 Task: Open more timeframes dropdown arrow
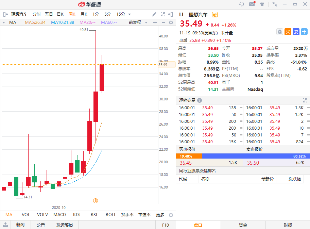point(130,14)
